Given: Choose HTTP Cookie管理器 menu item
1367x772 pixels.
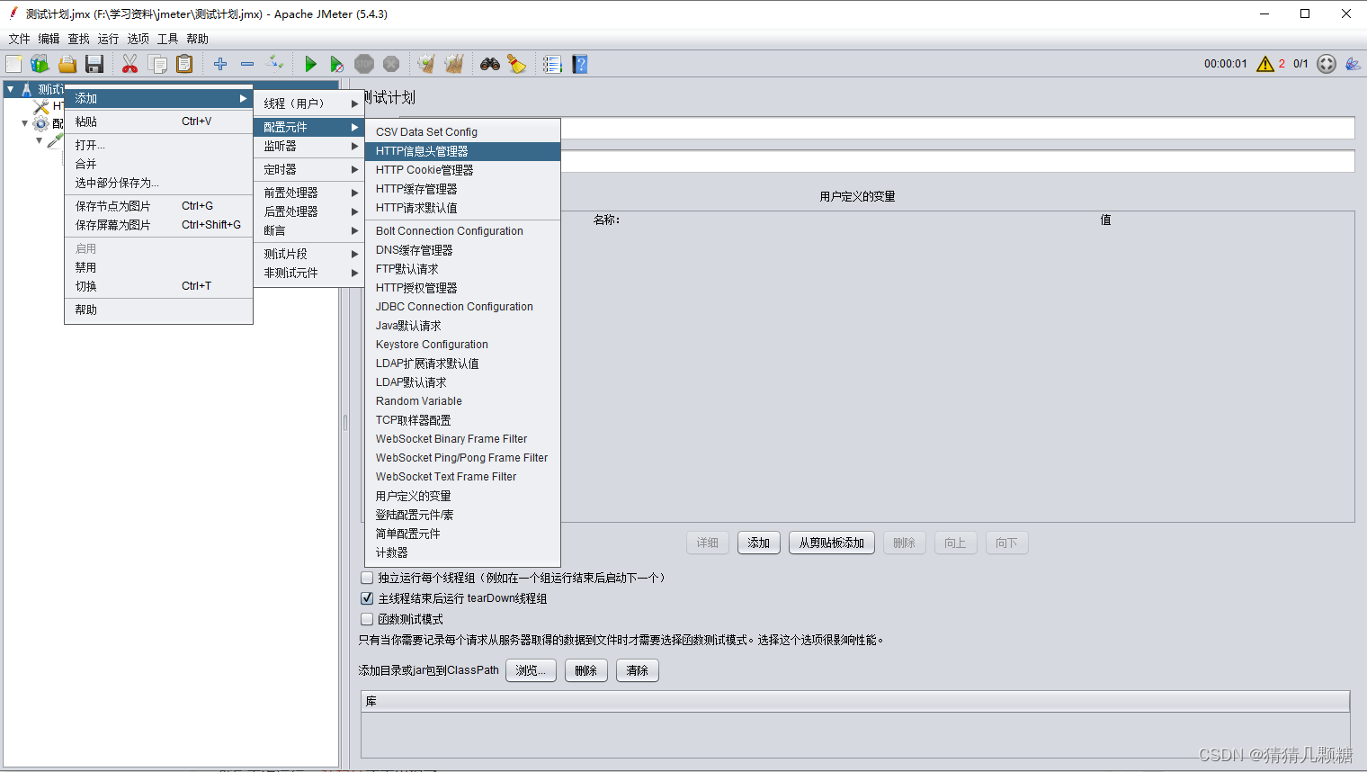Looking at the screenshot, I should [x=462, y=170].
